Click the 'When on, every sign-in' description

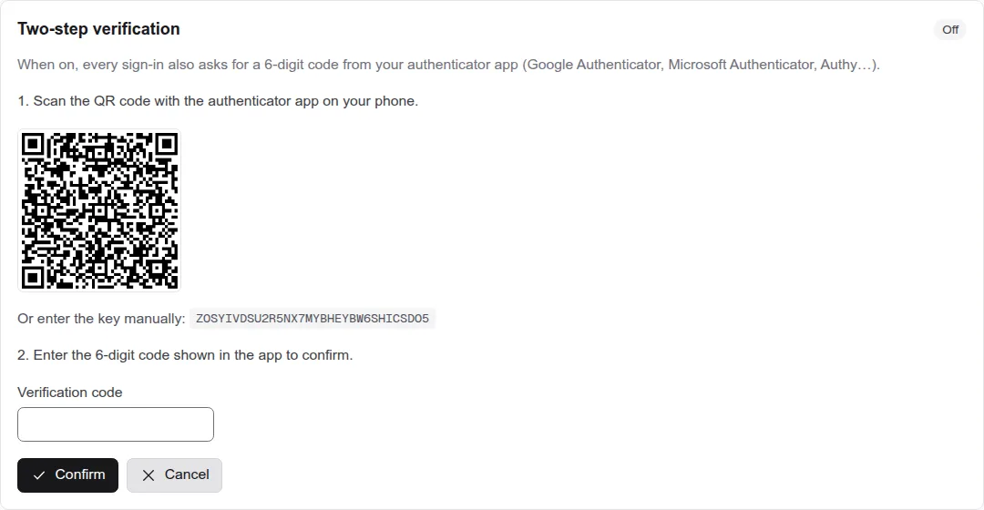tap(448, 65)
